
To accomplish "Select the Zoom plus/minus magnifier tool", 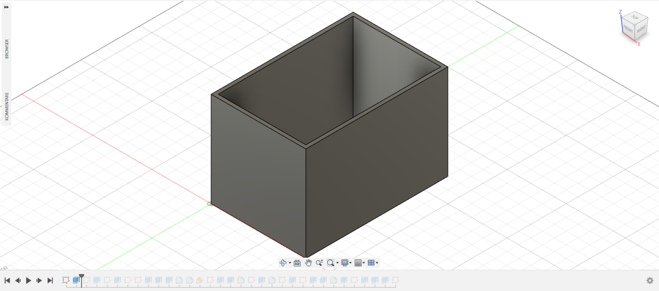I will [319, 263].
